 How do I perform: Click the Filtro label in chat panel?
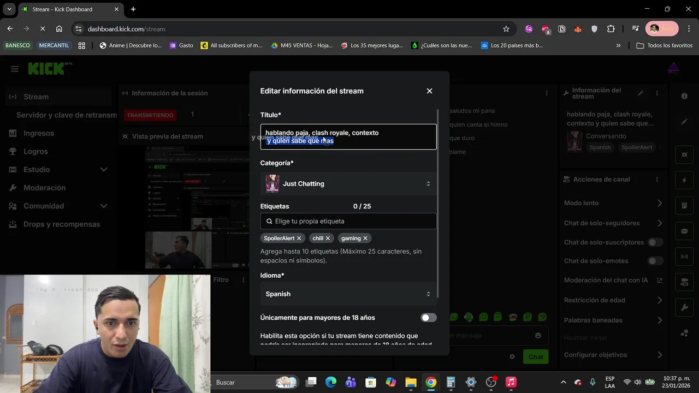pyautogui.click(x=221, y=280)
